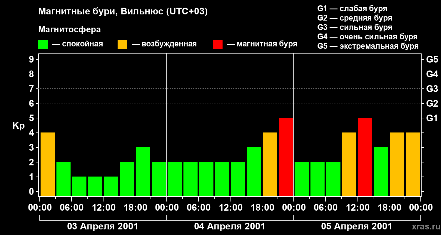Image resolution: width=441 pixels, height=235 pixels.
Task: Click the '— возбужденная' legend label
Action: coord(164,44)
